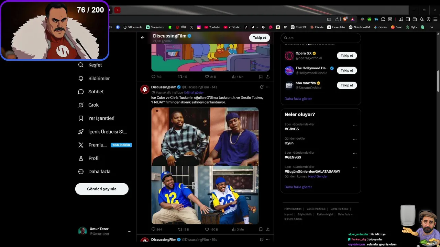Open the Suno bookmark

pyautogui.click(x=396, y=27)
